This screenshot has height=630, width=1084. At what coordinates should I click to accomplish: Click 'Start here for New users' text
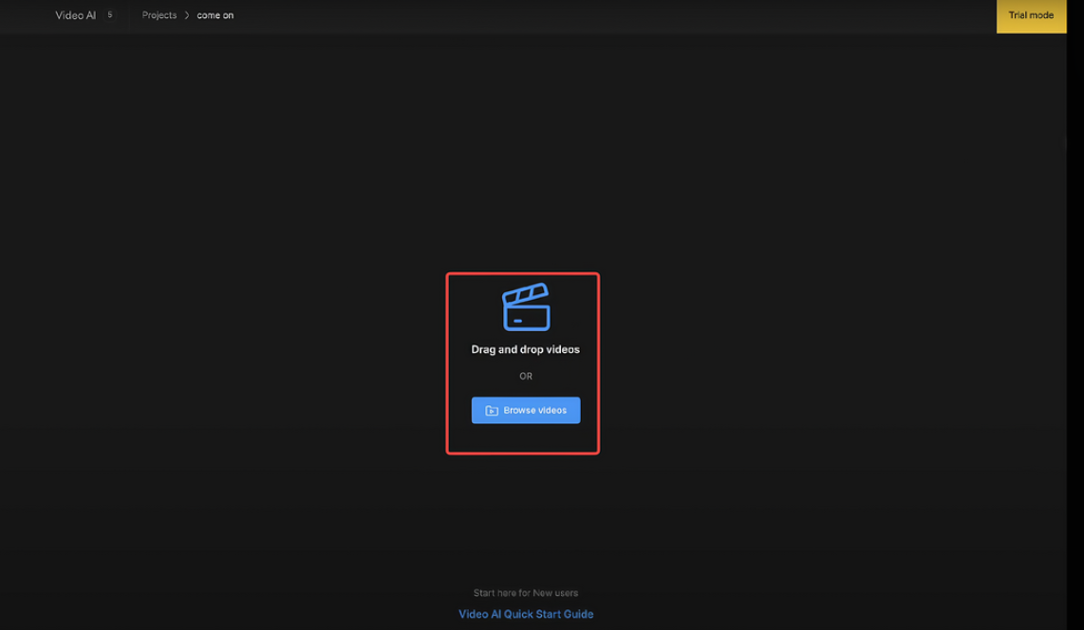[x=525, y=592]
